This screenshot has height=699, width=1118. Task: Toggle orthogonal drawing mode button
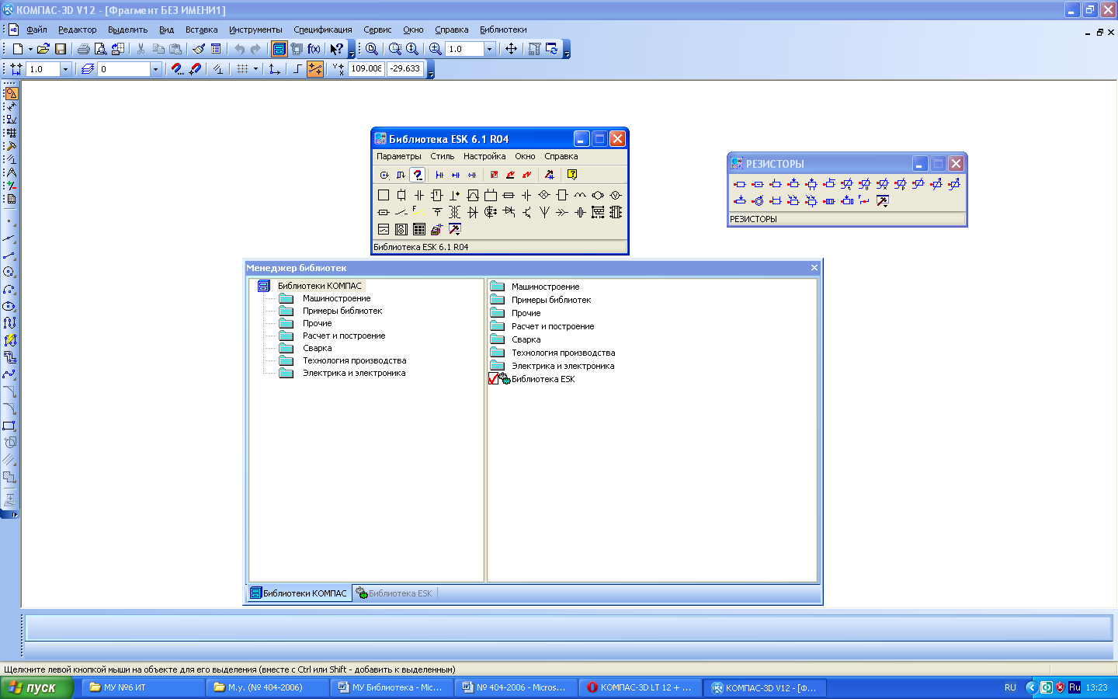[x=297, y=69]
